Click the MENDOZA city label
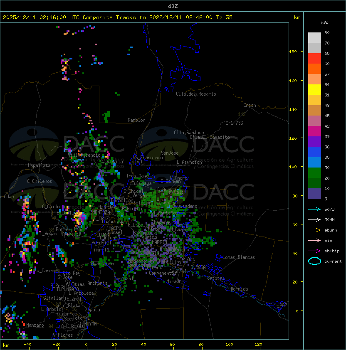This screenshot has height=350, width=346. coord(101,212)
